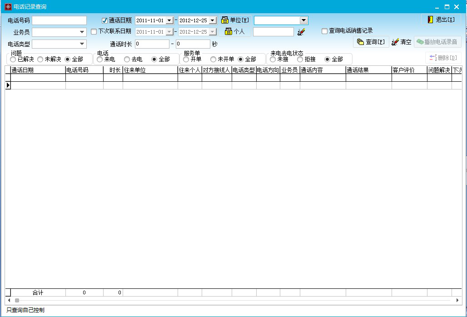The width and height of the screenshot is (467, 317).
Task: Click the 单位 company lookup button
Action: click(x=235, y=20)
